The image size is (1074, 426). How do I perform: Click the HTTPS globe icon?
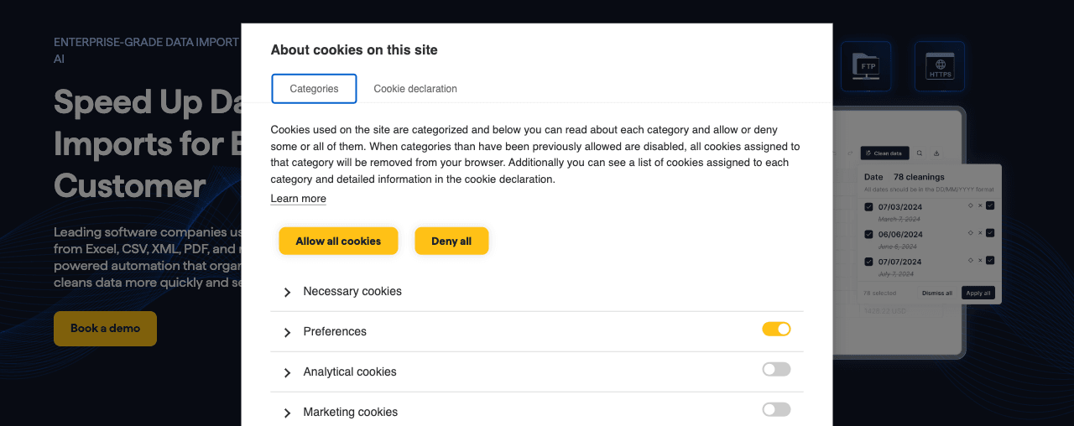(x=940, y=66)
